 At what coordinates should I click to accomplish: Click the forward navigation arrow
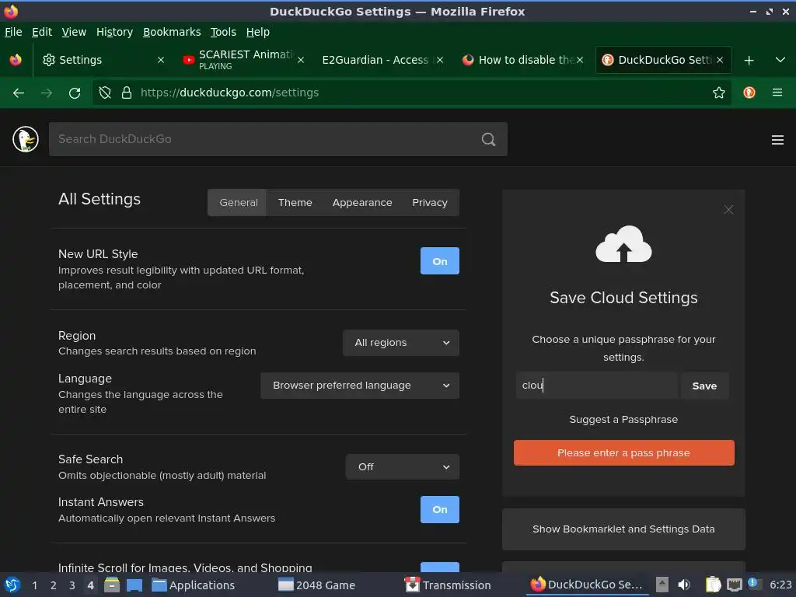point(47,93)
